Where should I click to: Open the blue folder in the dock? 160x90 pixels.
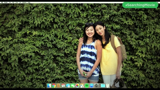coord(103,85)
